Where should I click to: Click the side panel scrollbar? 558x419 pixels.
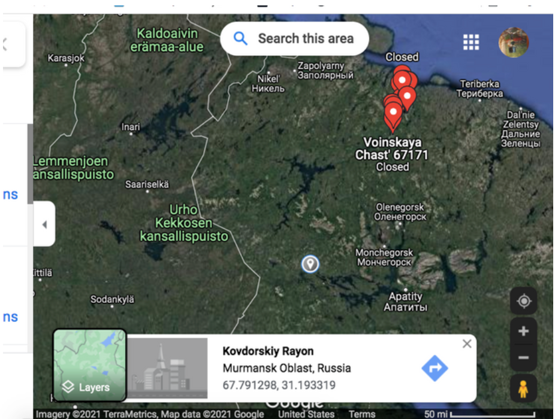30,164
